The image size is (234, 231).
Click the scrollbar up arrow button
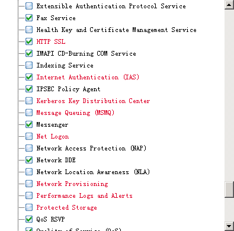coord(229,5)
